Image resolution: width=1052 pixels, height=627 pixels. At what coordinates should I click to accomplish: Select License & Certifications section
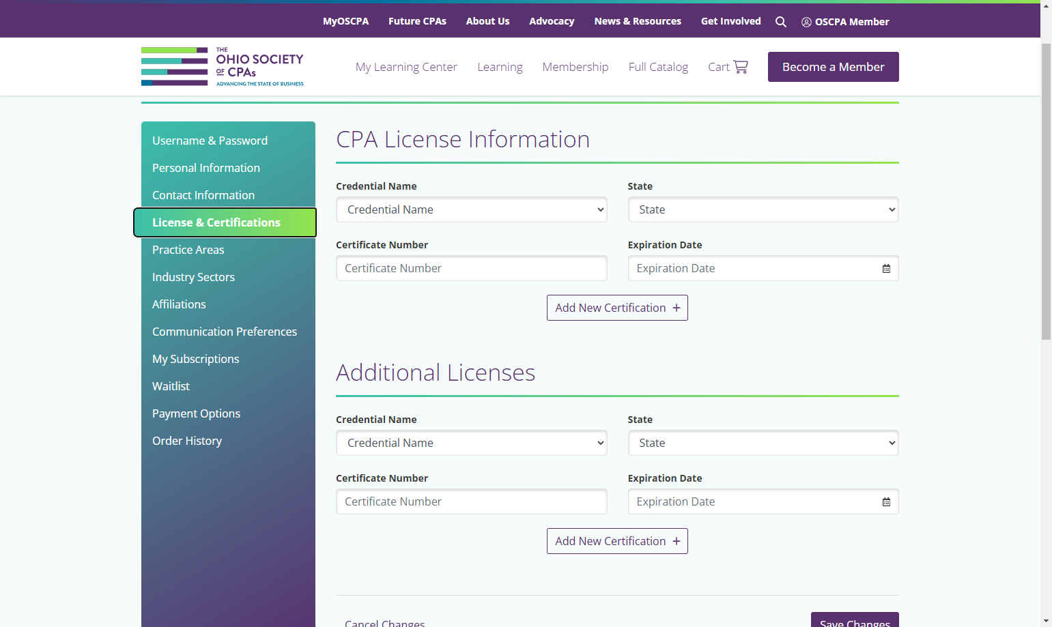pyautogui.click(x=225, y=222)
